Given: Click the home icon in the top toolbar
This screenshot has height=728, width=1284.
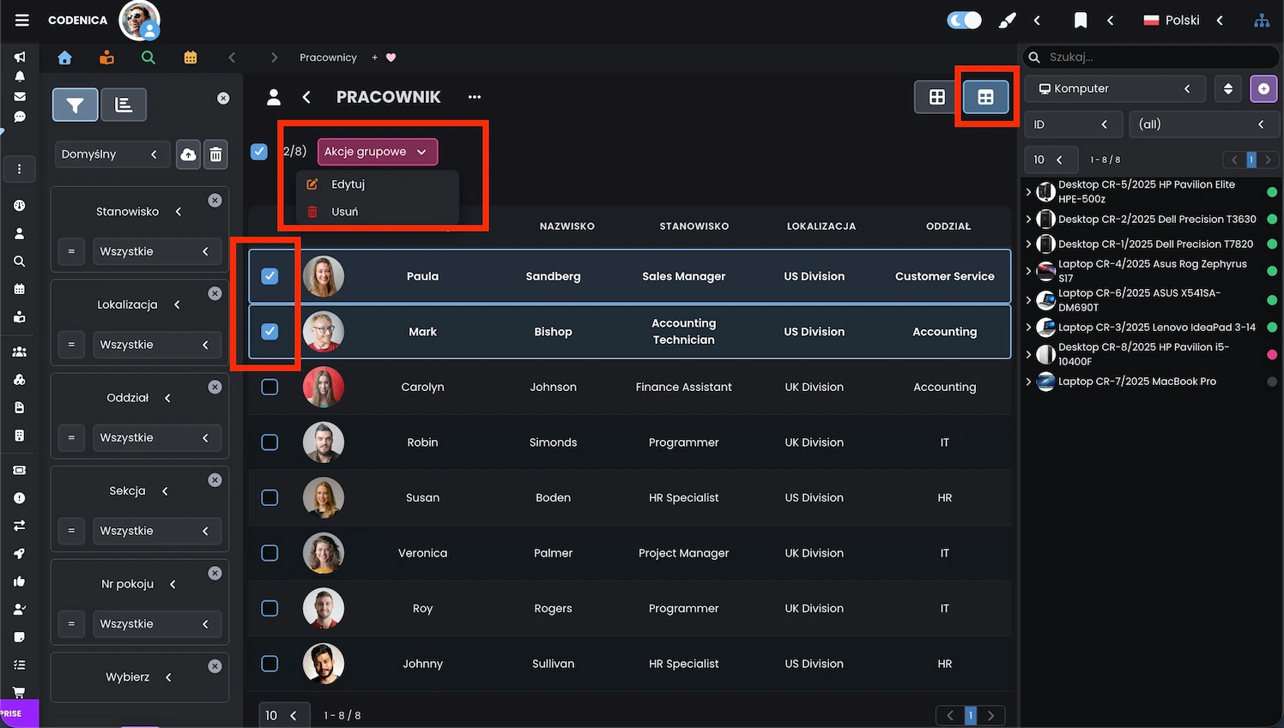Looking at the screenshot, I should coord(64,57).
